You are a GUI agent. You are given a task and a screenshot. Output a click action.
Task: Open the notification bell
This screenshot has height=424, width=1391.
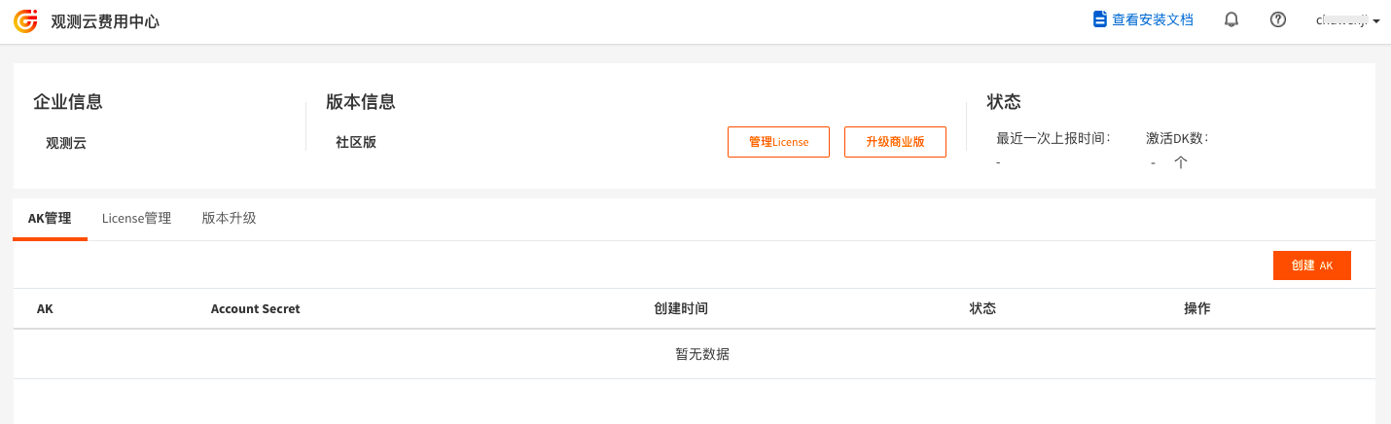(x=1231, y=19)
